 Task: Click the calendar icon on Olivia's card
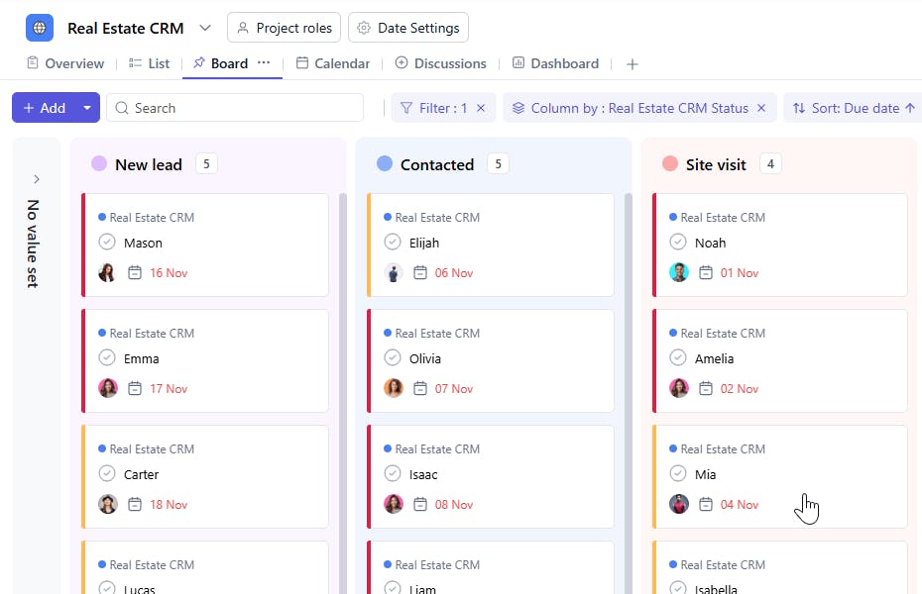(x=419, y=388)
